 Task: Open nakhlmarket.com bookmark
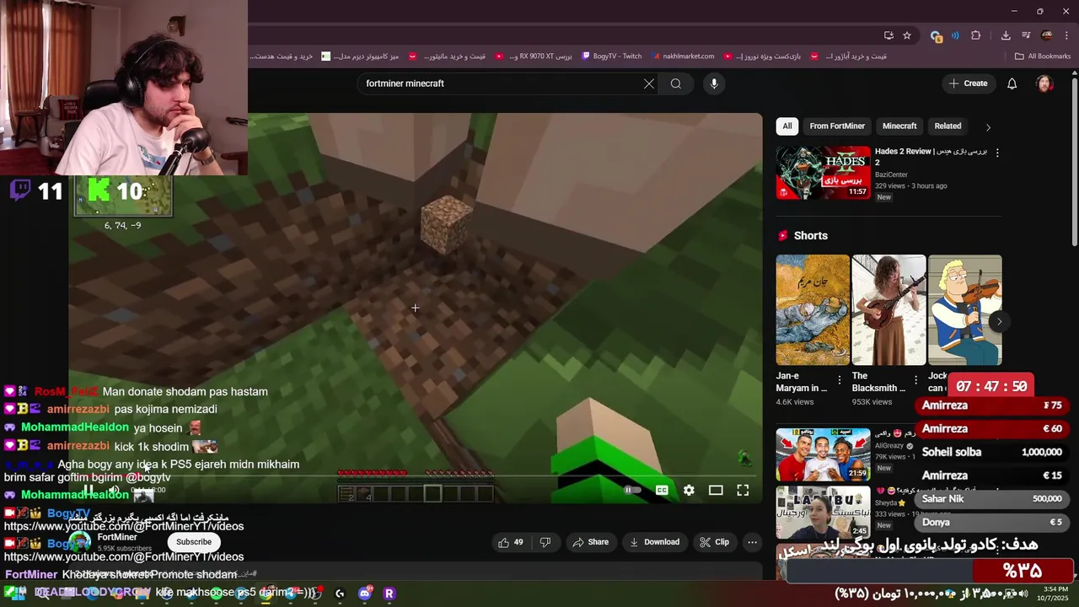click(682, 56)
